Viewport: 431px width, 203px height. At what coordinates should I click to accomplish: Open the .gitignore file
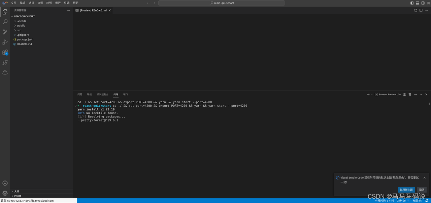tap(42, 35)
